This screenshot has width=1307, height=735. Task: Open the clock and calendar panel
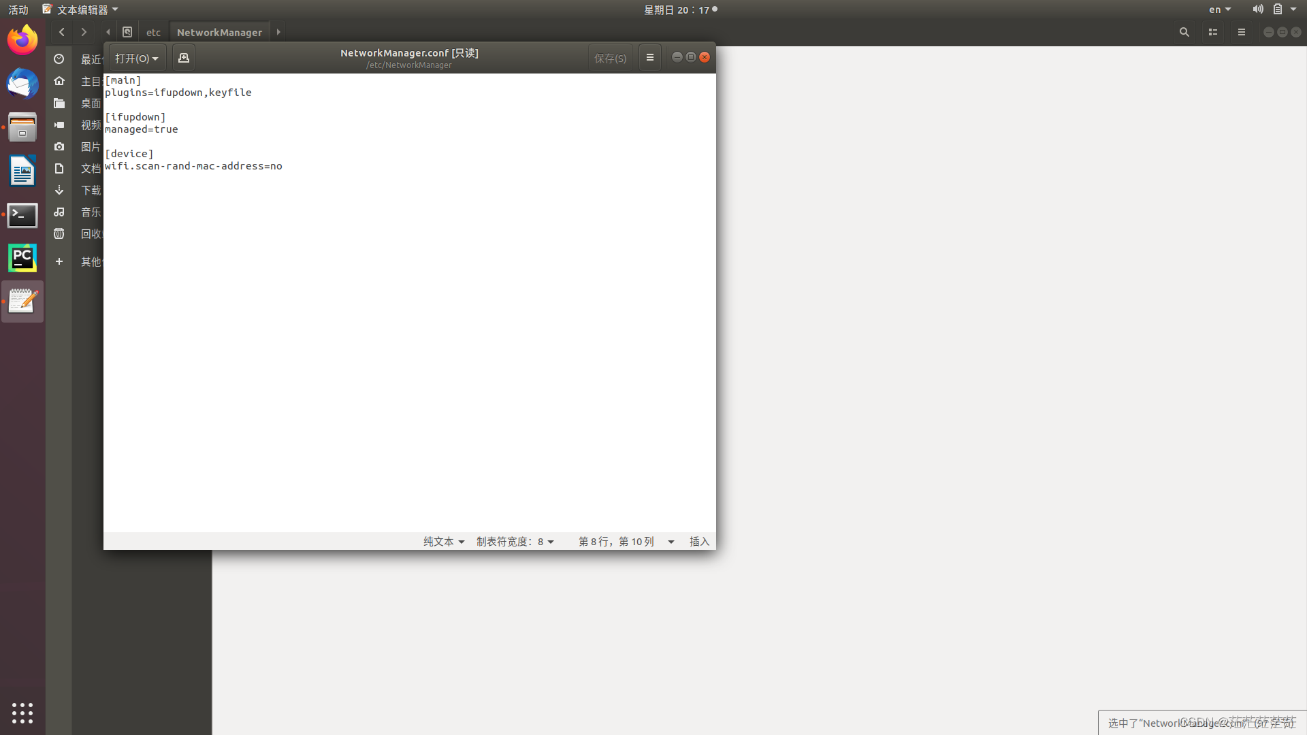(680, 10)
